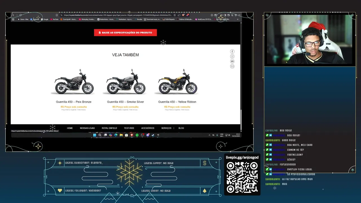Expand the system tray hidden icons arrow
This screenshot has height=203, width=361.
click(x=209, y=135)
